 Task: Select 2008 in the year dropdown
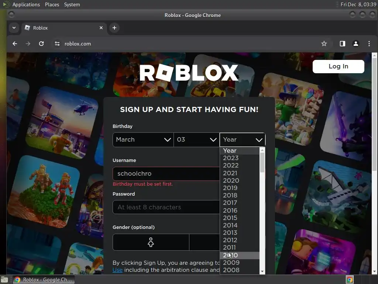pyautogui.click(x=240, y=270)
